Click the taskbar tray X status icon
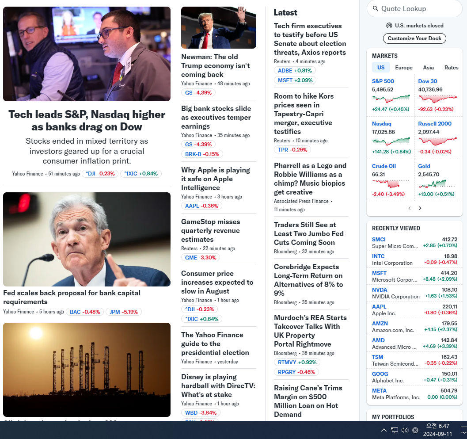Viewport: 467px width, 439px height. click(x=415, y=430)
